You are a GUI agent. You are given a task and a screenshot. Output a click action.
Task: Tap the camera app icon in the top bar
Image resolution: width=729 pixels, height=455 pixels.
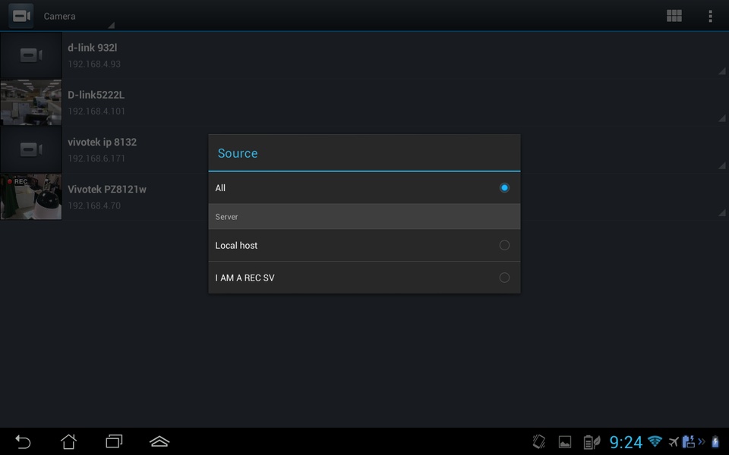[x=21, y=16]
